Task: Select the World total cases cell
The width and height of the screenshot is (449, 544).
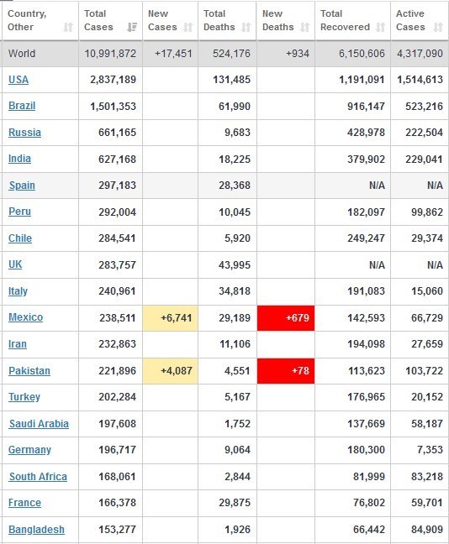Action: (110, 54)
